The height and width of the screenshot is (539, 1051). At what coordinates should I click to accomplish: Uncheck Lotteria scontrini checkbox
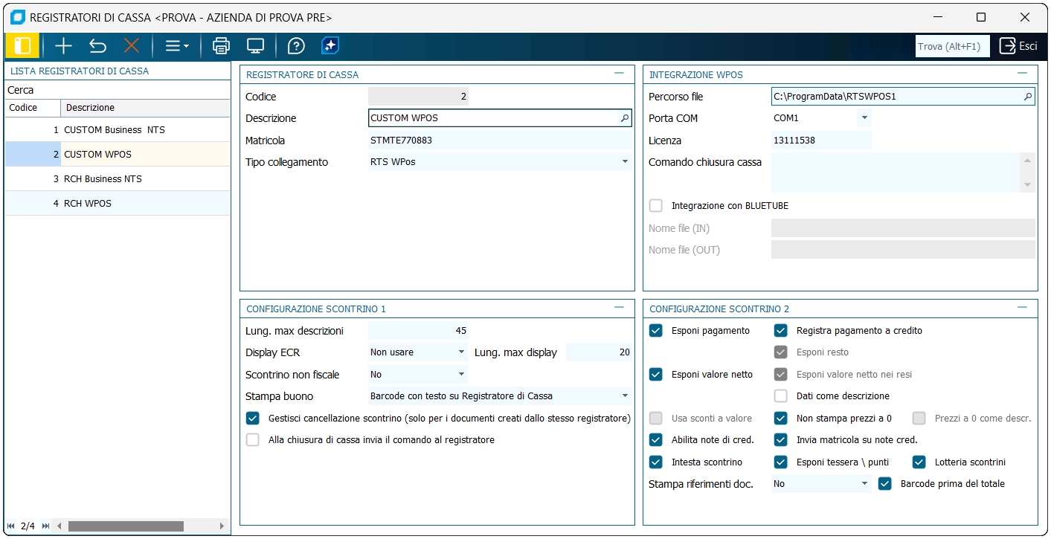[919, 462]
